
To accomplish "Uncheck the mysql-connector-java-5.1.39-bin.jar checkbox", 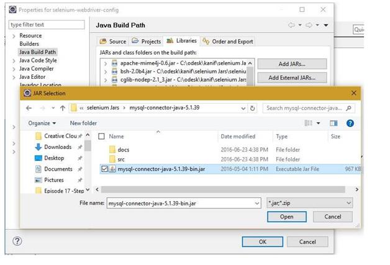I will coord(104,169).
